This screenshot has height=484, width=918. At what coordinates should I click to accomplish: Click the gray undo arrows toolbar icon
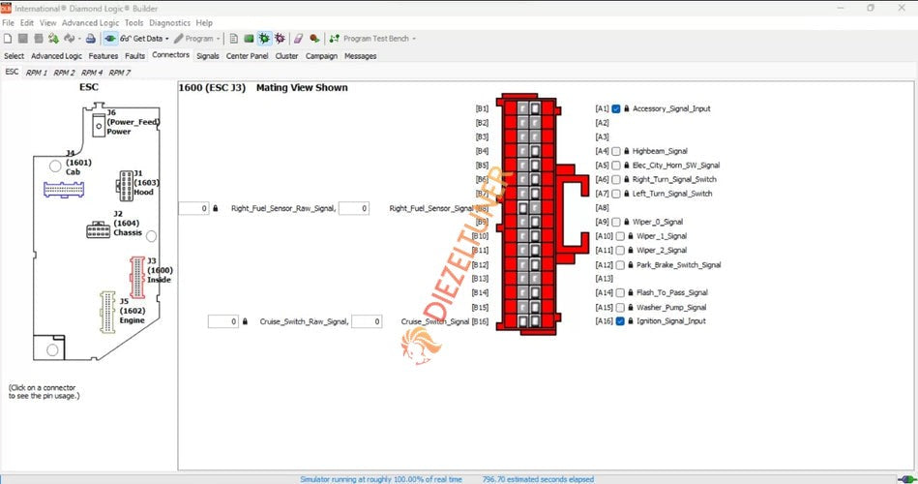click(x=69, y=39)
